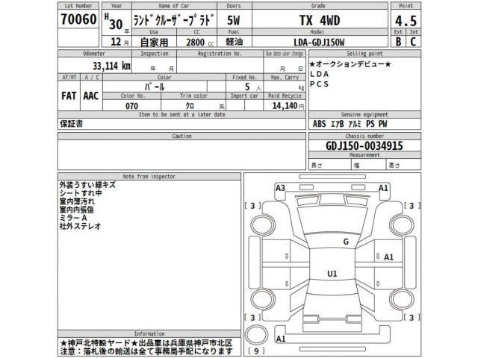Click the inspector note ミラーA
Image resolution: width=478 pixels, height=358 pixels.
[x=73, y=218]
